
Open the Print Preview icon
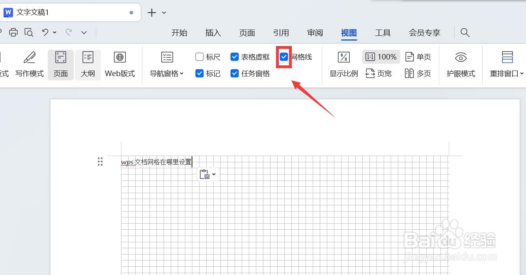29,32
